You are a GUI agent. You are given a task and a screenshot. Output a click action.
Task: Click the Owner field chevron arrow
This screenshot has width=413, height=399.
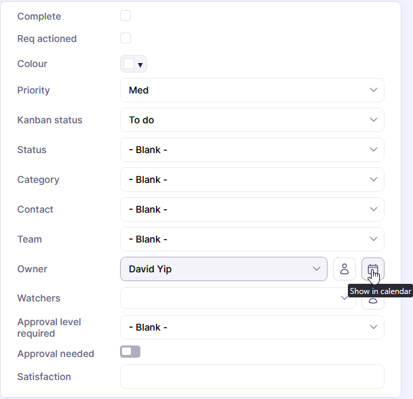tap(317, 269)
